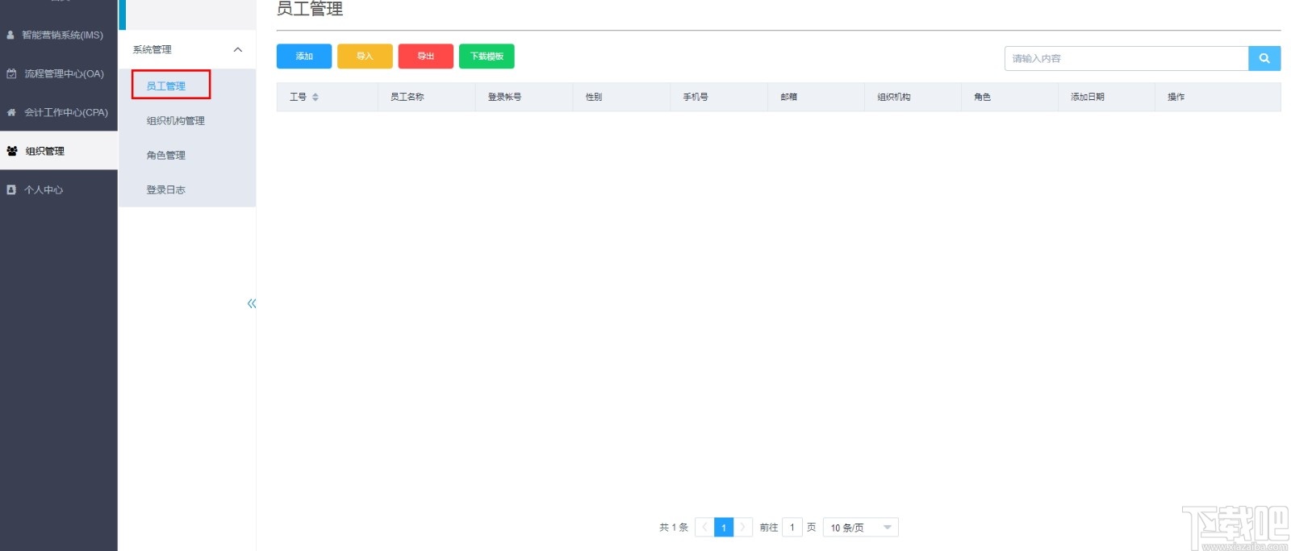Select 组织机构管理 submenu item
The image size is (1291, 551).
tap(187, 121)
